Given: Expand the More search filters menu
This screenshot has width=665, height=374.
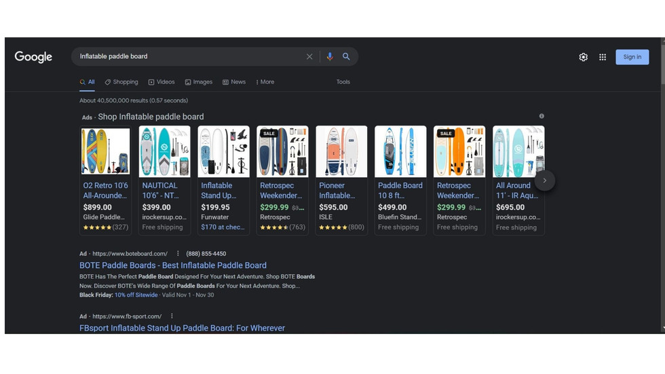Looking at the screenshot, I should tap(265, 82).
